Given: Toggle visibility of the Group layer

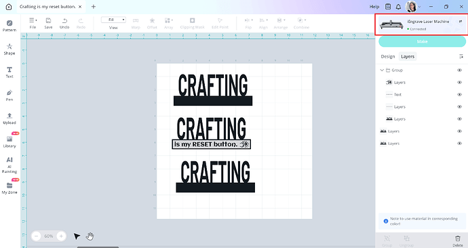Looking at the screenshot, I should pos(459,70).
